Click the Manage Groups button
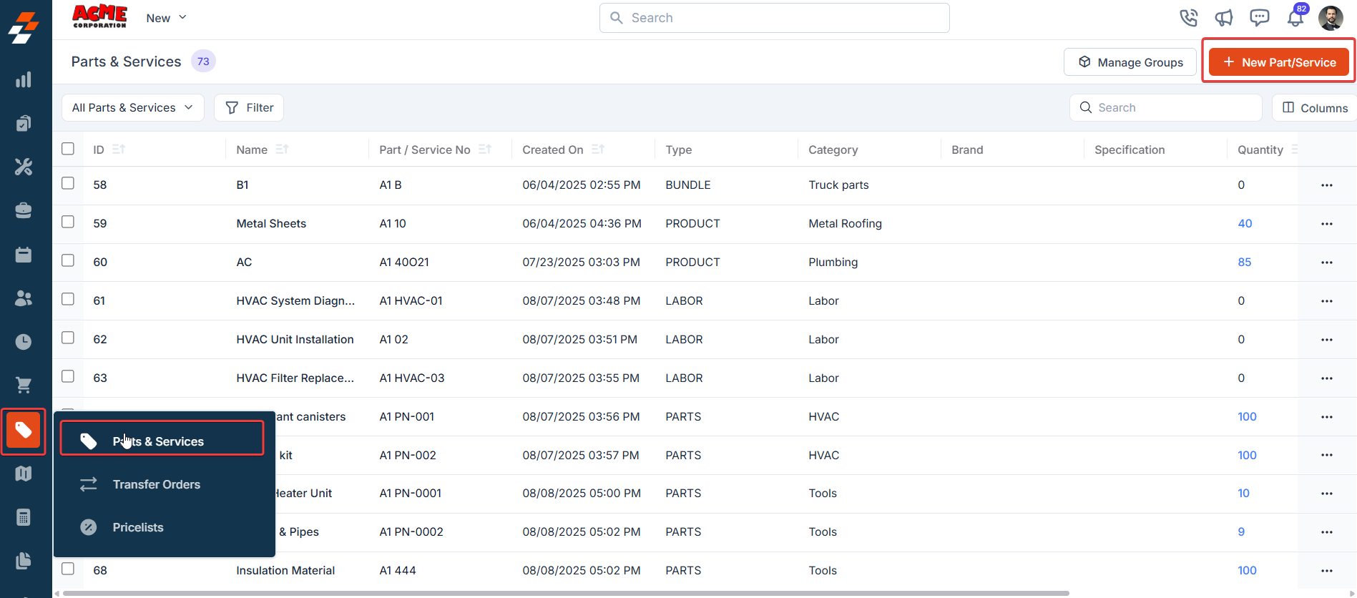Screen dimensions: 1357x598 (x=1130, y=62)
